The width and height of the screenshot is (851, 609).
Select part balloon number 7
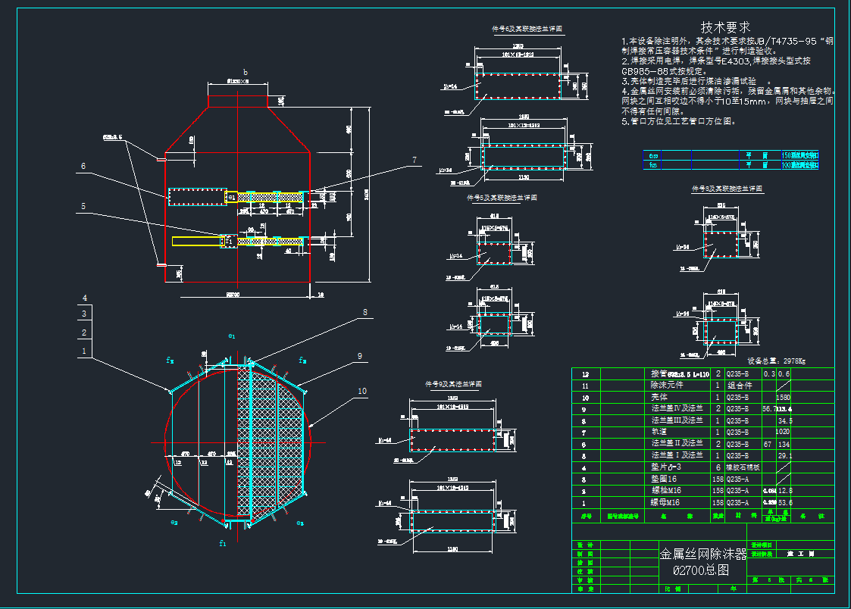[x=415, y=160]
